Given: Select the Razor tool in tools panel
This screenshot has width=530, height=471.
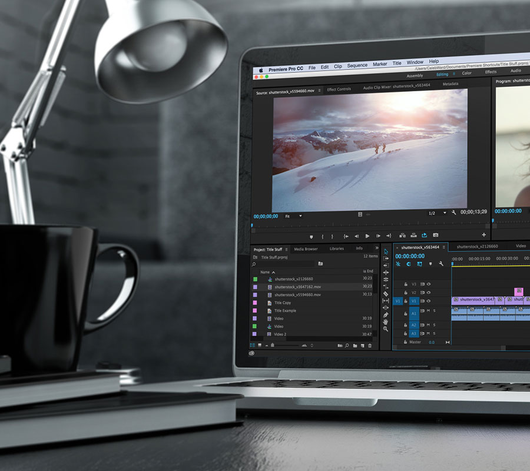Looking at the screenshot, I should pyautogui.click(x=386, y=294).
